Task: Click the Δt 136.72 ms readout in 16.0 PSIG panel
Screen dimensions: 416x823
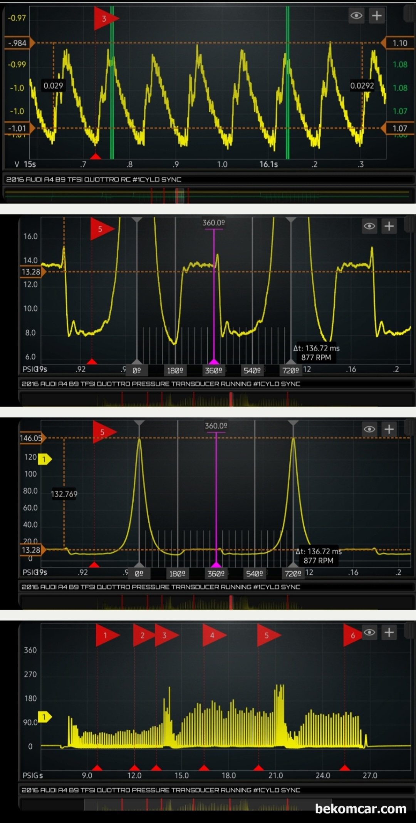Action: tap(316, 348)
